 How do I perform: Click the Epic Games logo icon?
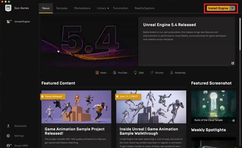point(8,8)
